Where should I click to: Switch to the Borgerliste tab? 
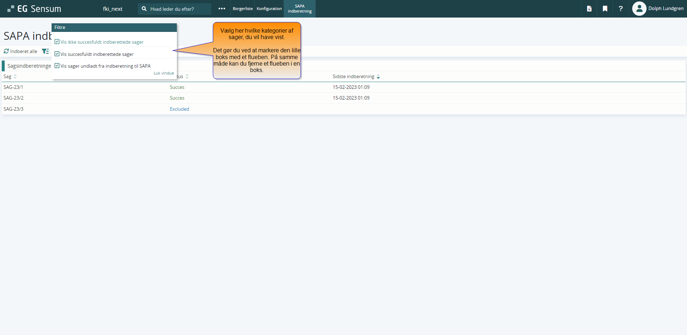pyautogui.click(x=242, y=9)
